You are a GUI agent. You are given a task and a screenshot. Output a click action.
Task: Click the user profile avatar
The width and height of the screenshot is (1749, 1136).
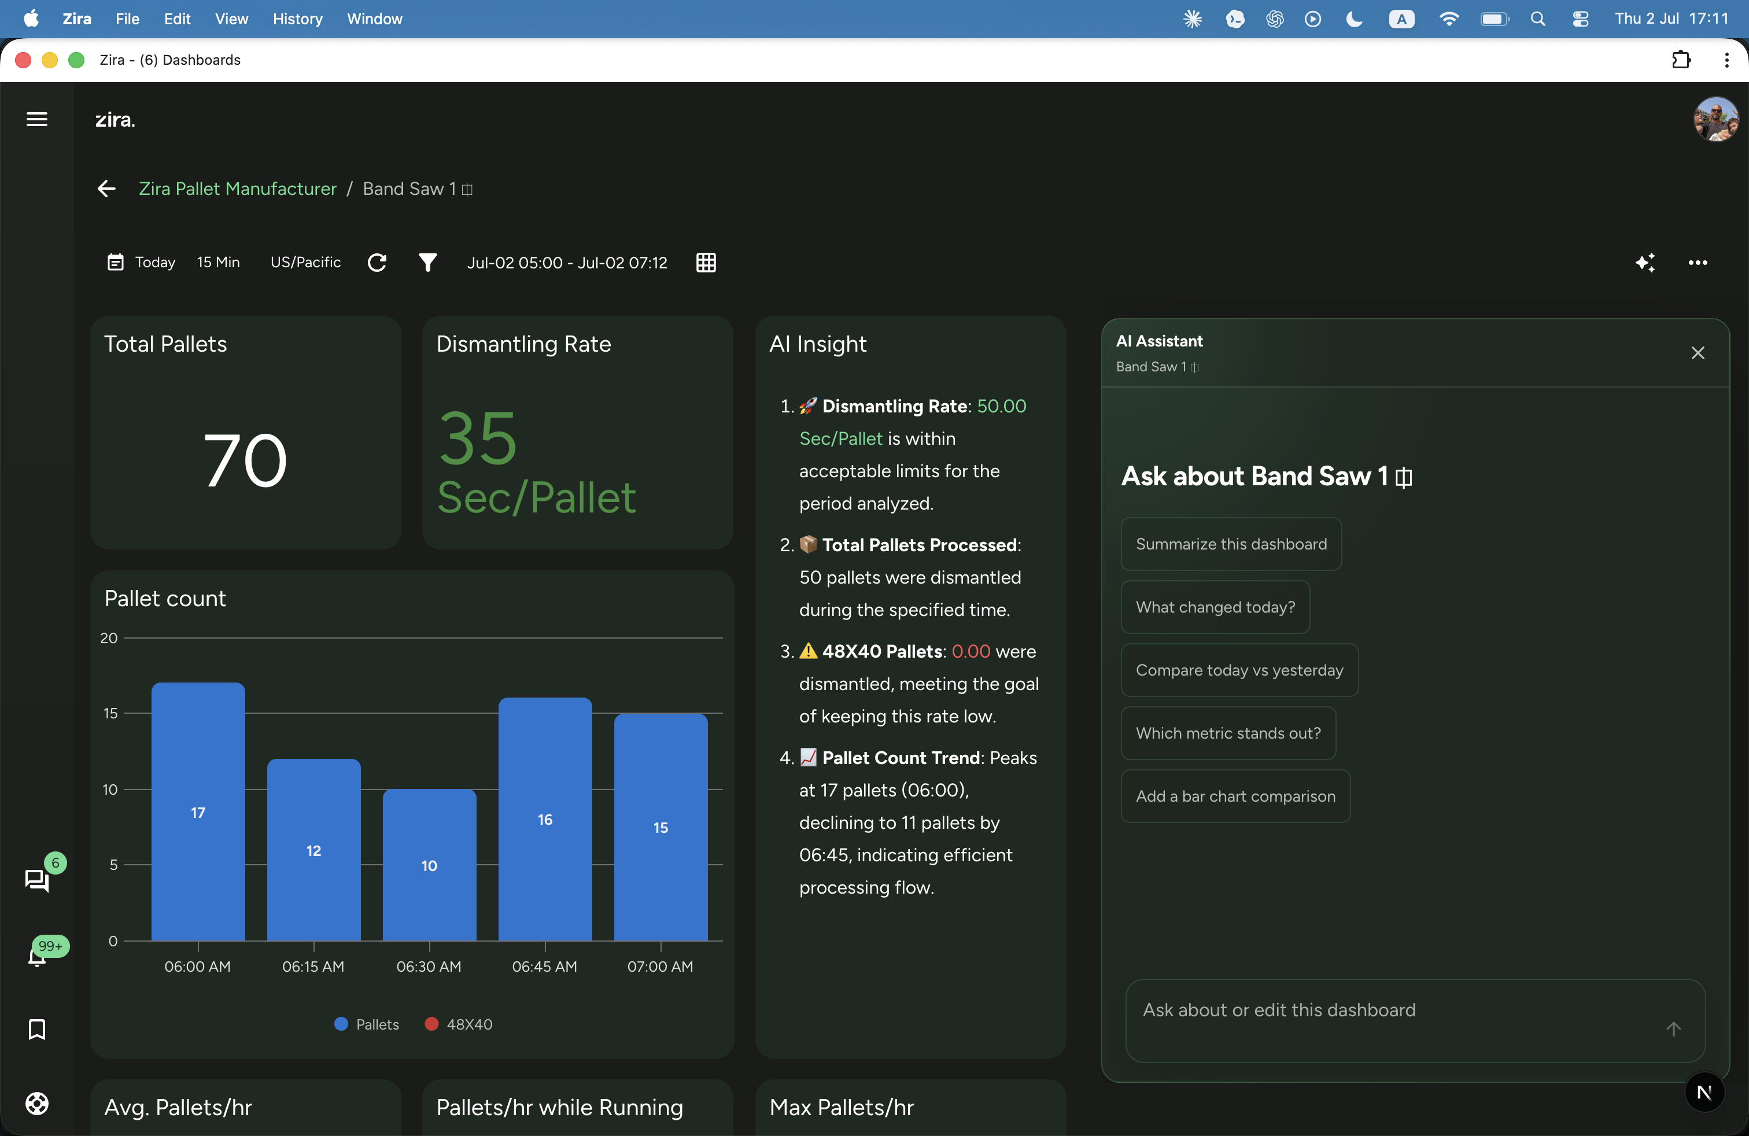(x=1716, y=119)
